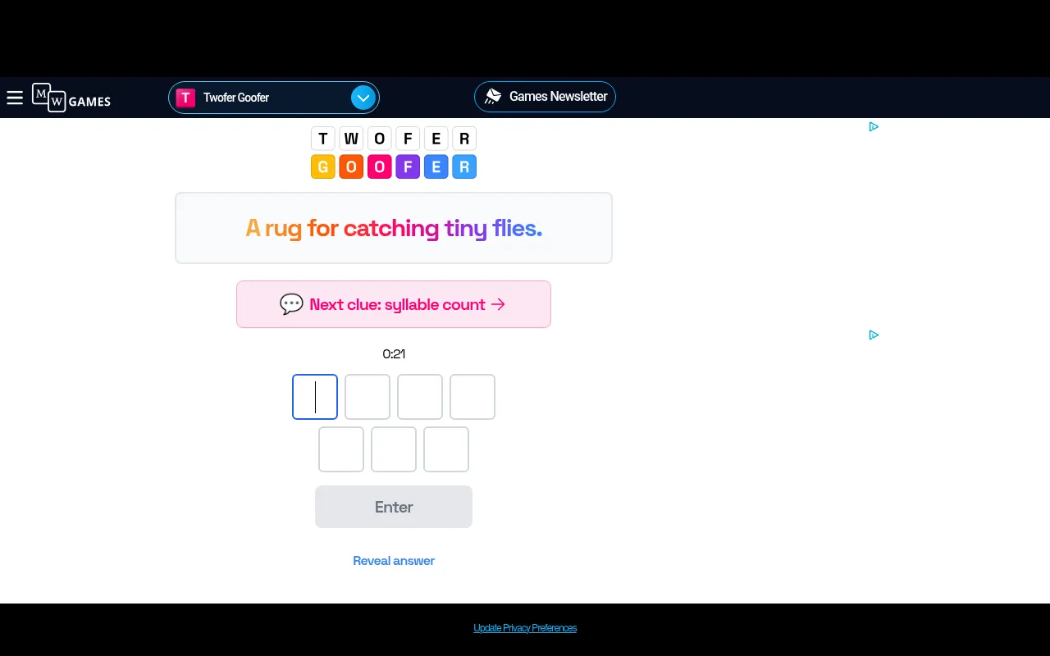Open the Games Newsletter signup
The width and height of the screenshot is (1050, 656).
pyautogui.click(x=545, y=97)
